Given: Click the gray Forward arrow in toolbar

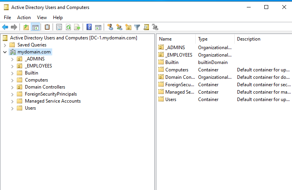Looking at the screenshot, I should coord(14,27).
